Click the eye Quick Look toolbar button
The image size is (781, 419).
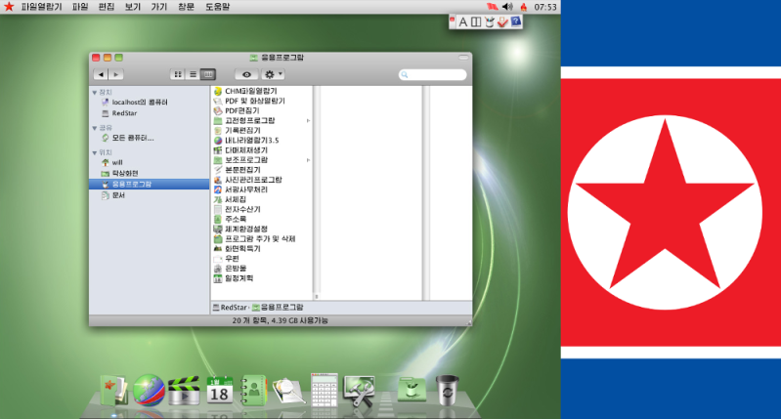pos(246,74)
